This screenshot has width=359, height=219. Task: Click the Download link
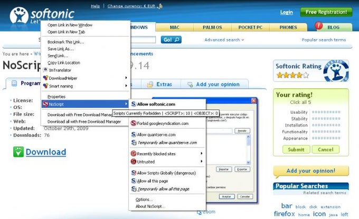tap(46, 152)
